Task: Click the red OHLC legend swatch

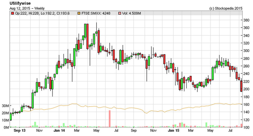Action: pyautogui.click(x=12, y=13)
